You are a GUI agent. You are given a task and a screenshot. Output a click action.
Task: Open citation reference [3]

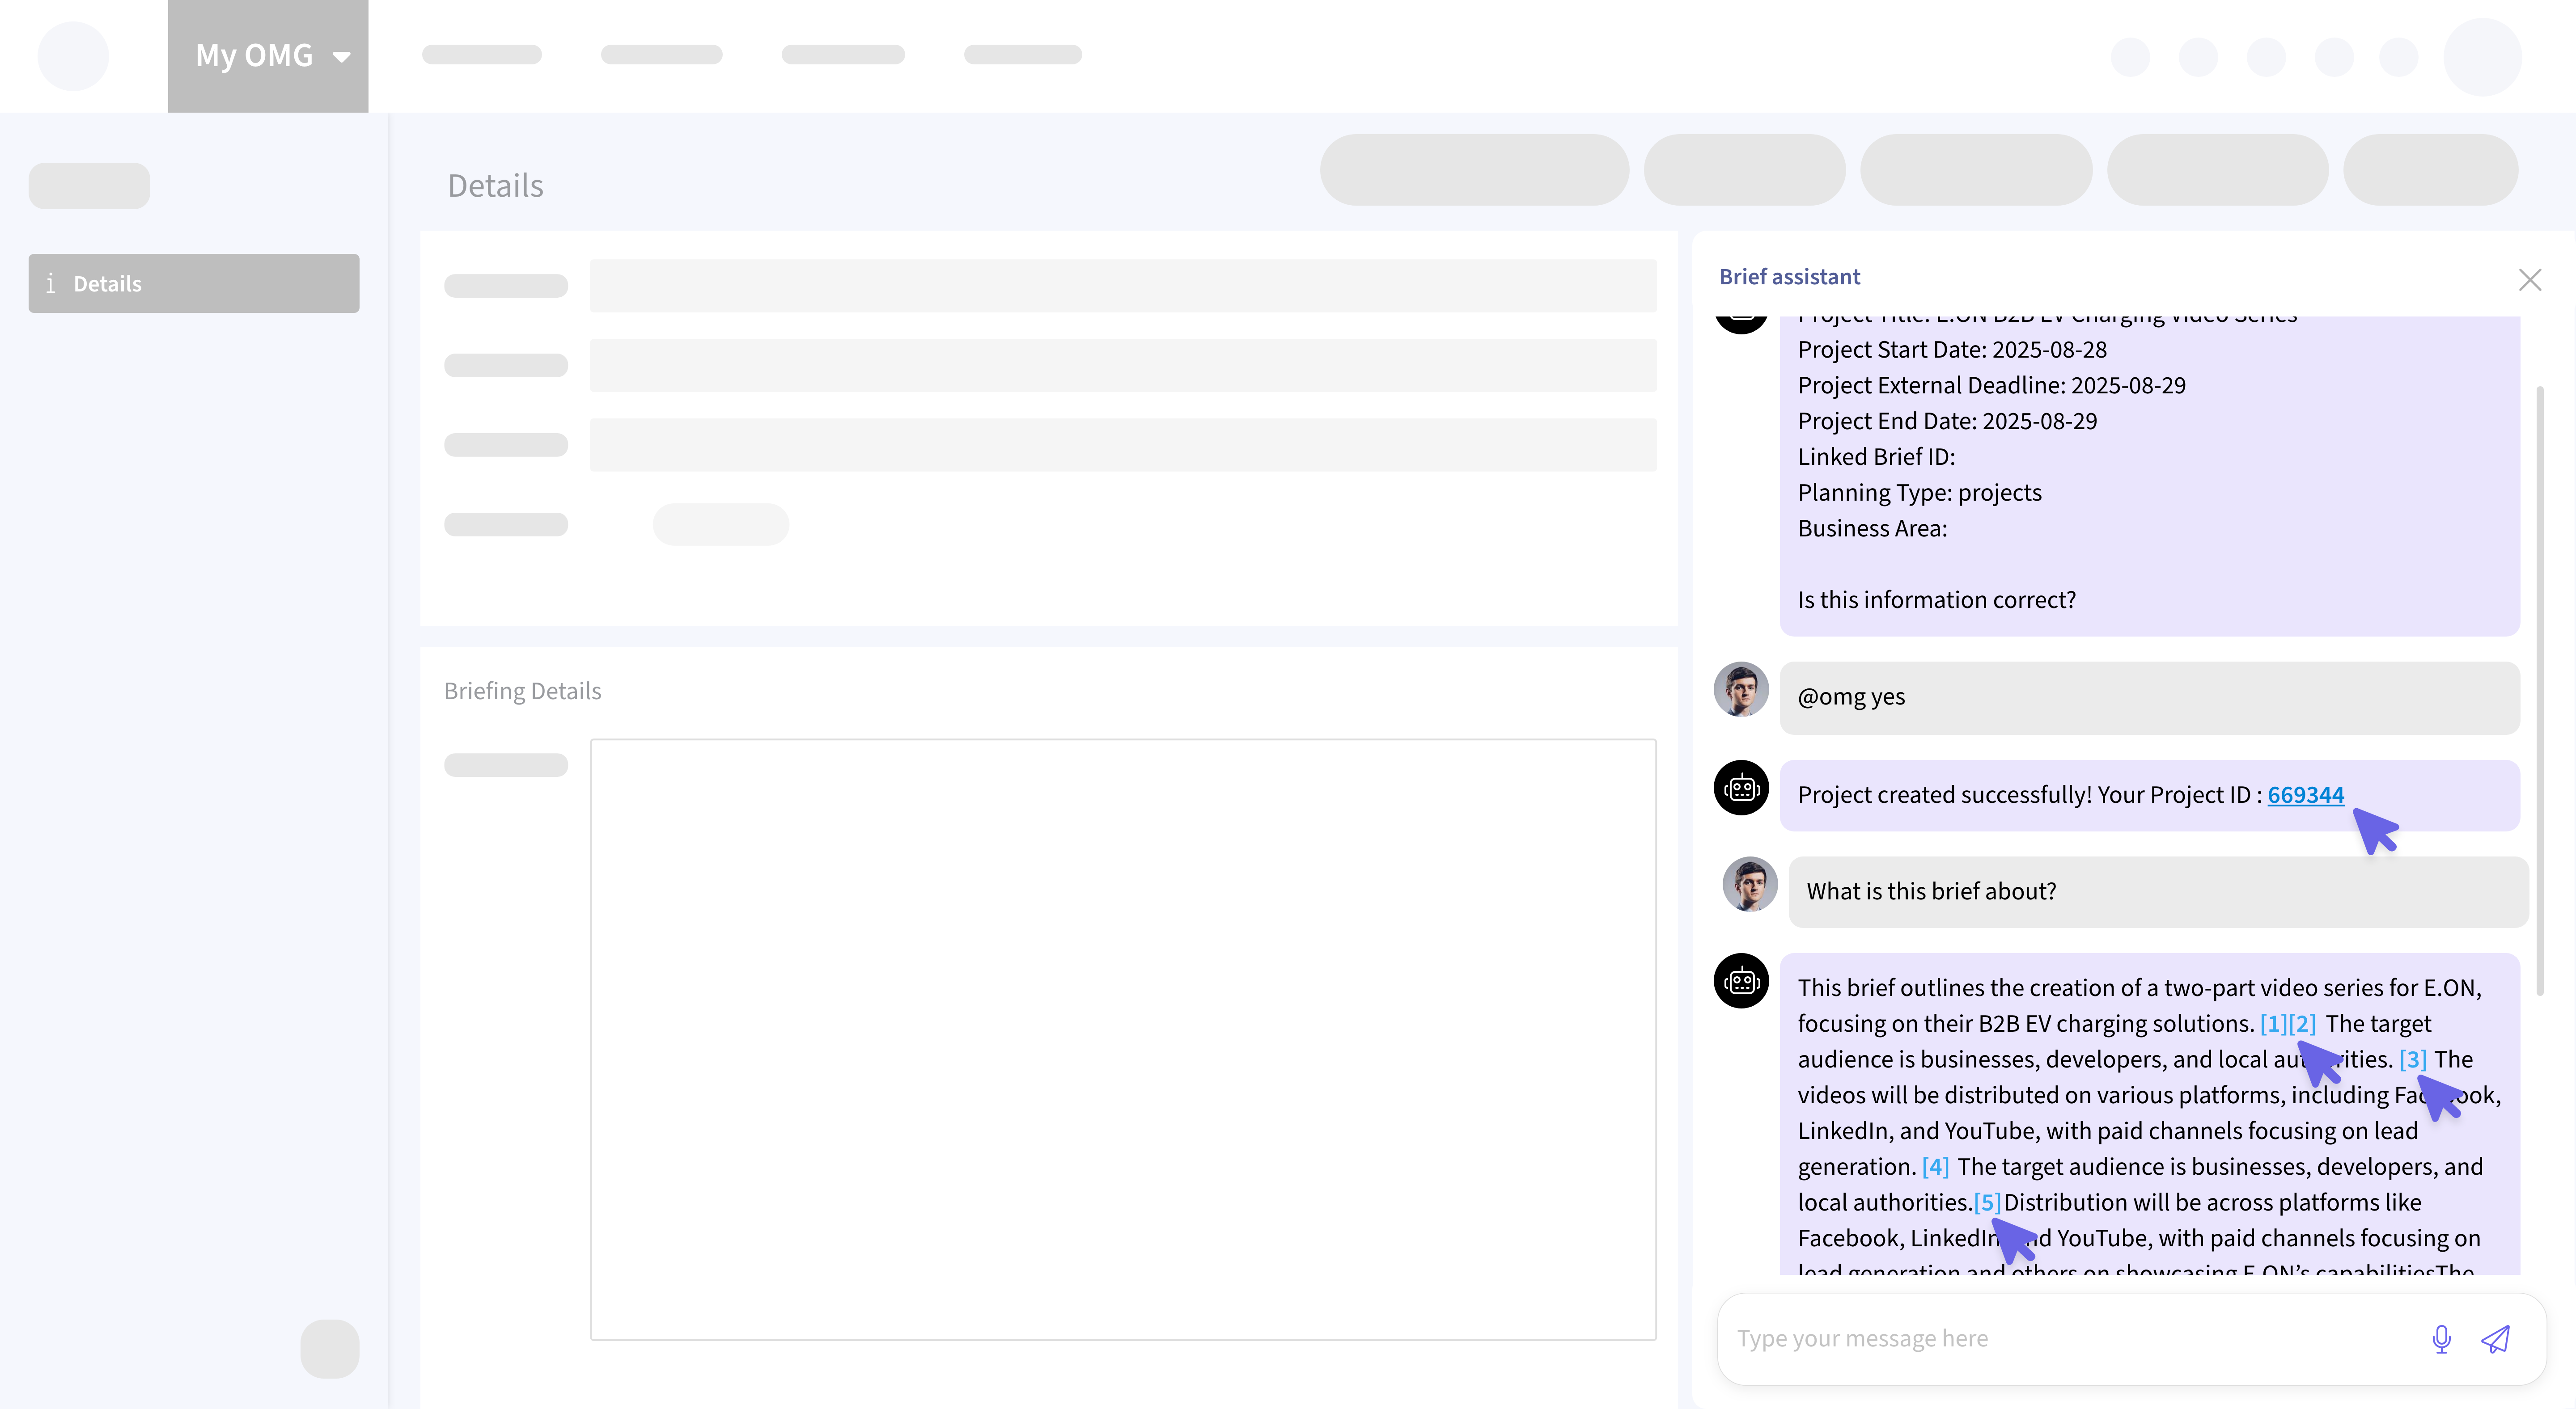click(2412, 1060)
